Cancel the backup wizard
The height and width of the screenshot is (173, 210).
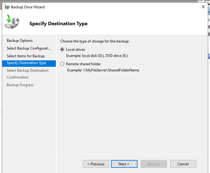point(183,164)
